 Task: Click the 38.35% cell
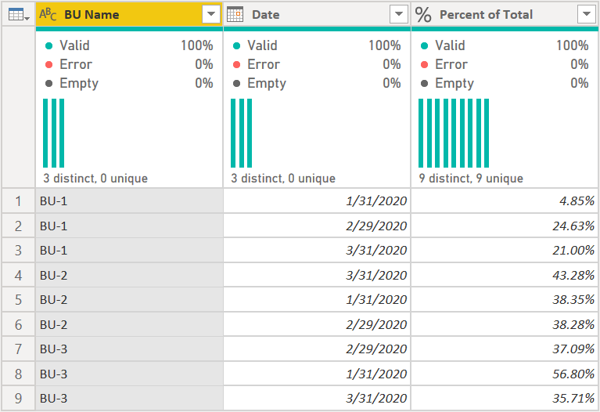pyautogui.click(x=505, y=299)
